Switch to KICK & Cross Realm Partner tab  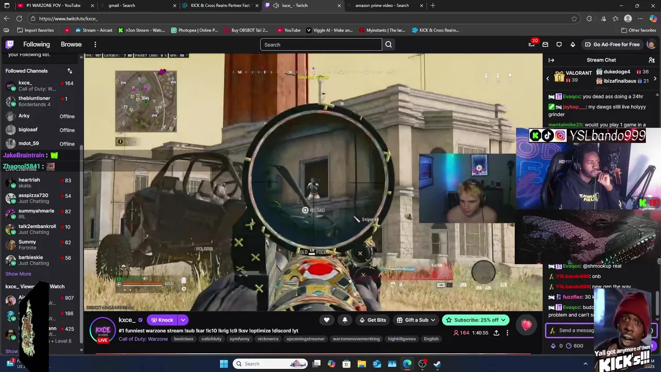pos(219,6)
